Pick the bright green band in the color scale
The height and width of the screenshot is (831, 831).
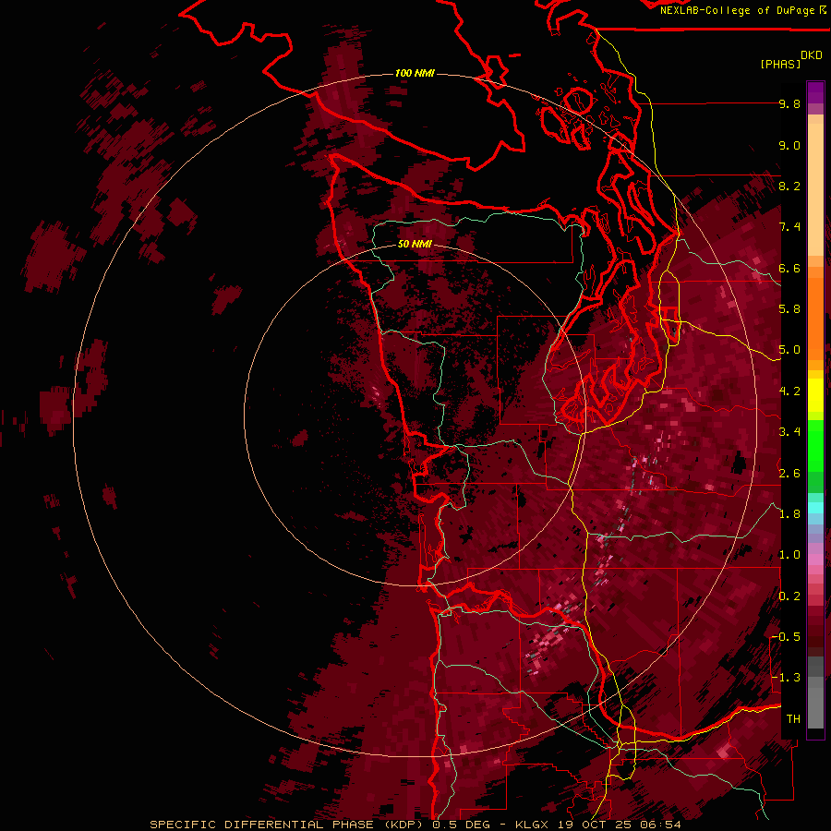pyautogui.click(x=815, y=446)
